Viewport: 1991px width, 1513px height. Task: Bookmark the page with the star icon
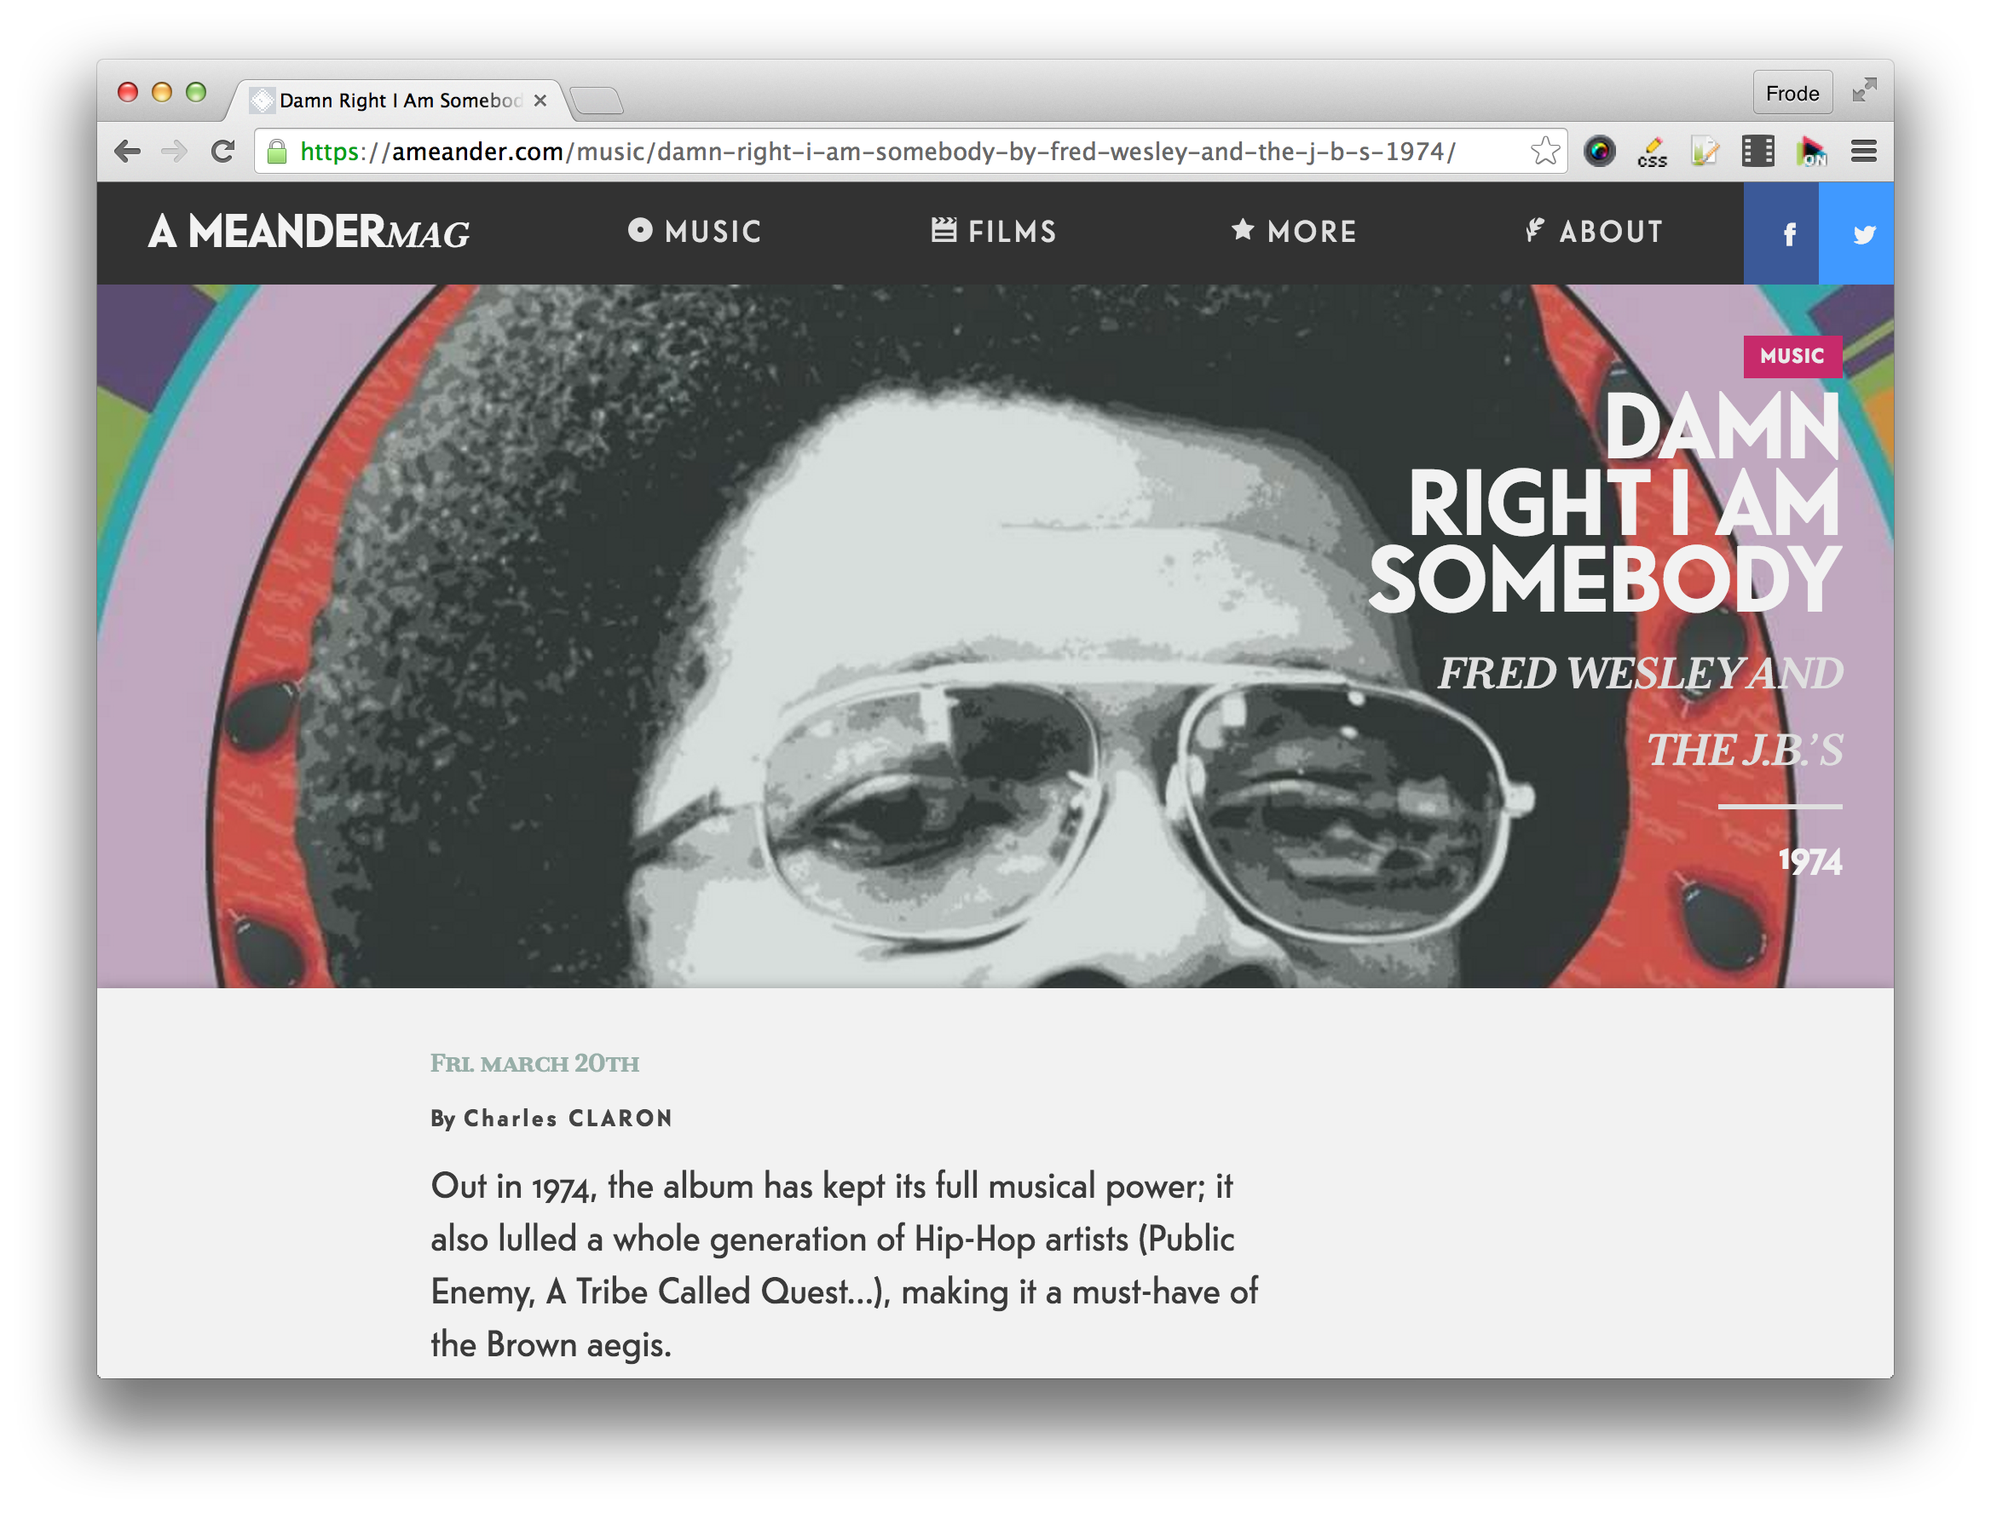click(1544, 152)
